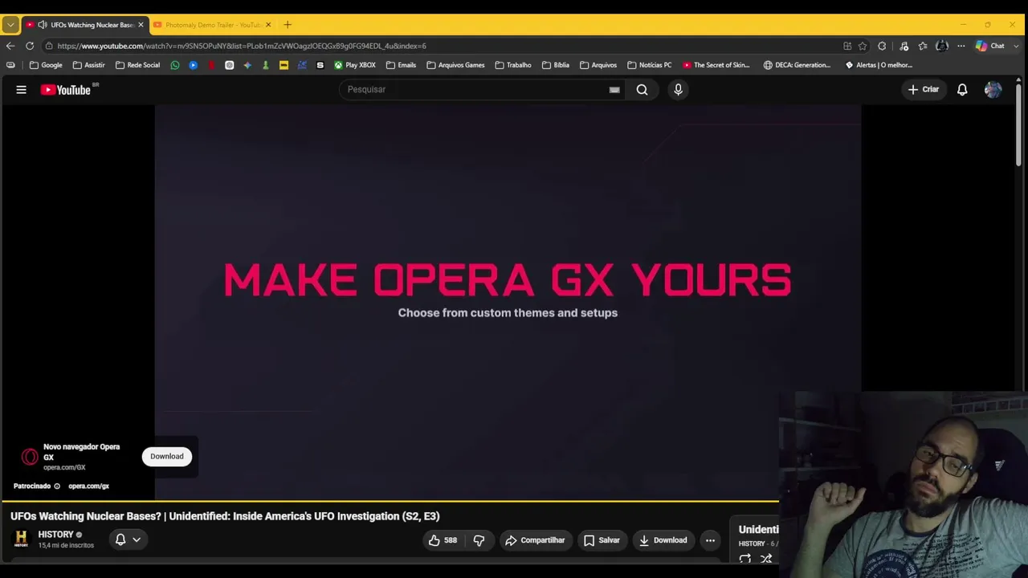Open the Assistir bookmarks folder
Image resolution: width=1028 pixels, height=578 pixels.
click(88, 65)
